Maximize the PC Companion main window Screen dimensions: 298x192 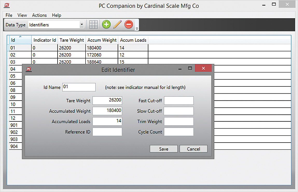click(274, 4)
